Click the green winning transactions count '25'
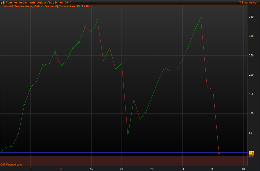260x171 pixels. [78, 6]
